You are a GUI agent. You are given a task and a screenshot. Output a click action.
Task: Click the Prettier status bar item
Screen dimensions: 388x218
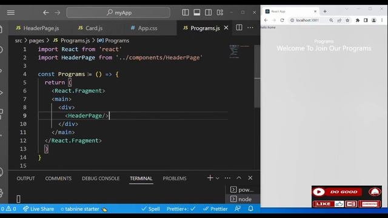(215, 209)
